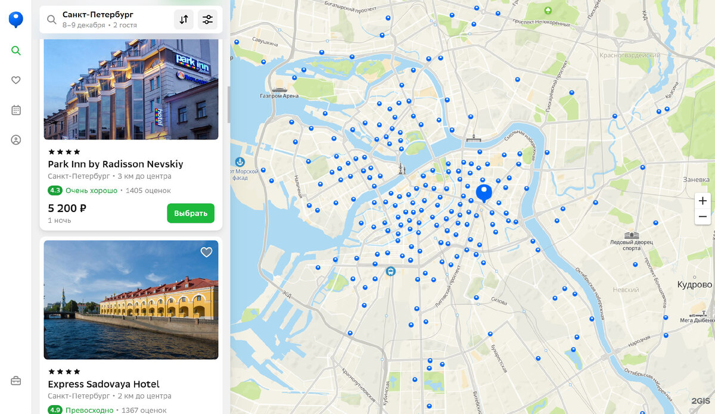Zoom out the map with minus
Image resolution: width=715 pixels, height=414 pixels.
(x=703, y=216)
